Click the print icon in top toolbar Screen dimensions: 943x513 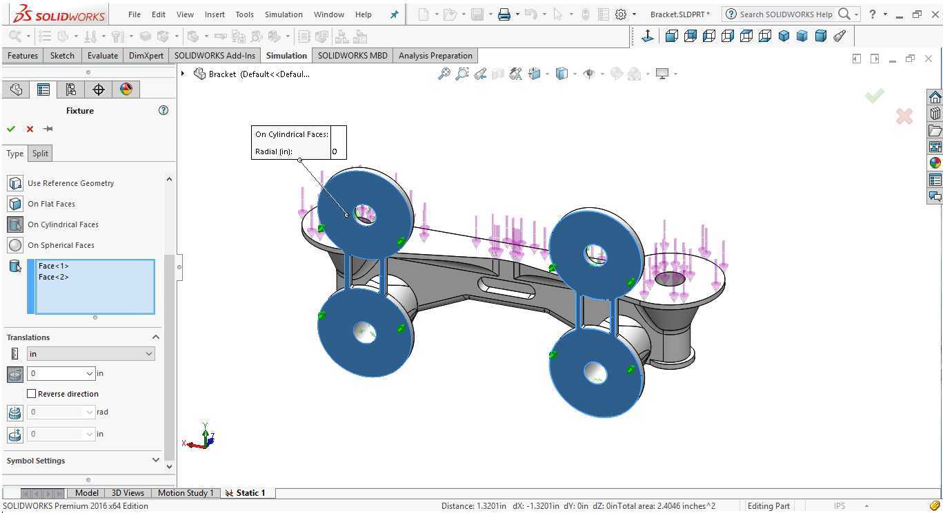504,14
